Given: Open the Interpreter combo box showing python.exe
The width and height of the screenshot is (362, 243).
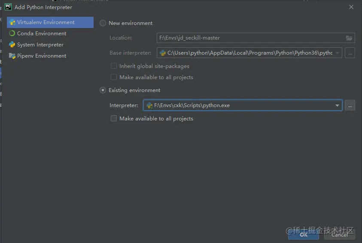Looking at the screenshot, I should pyautogui.click(x=243, y=105).
